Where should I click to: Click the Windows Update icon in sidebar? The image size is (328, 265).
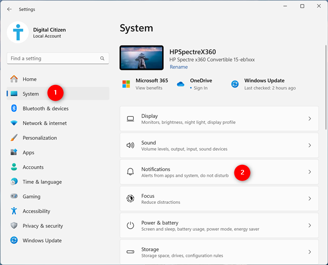[14, 240]
